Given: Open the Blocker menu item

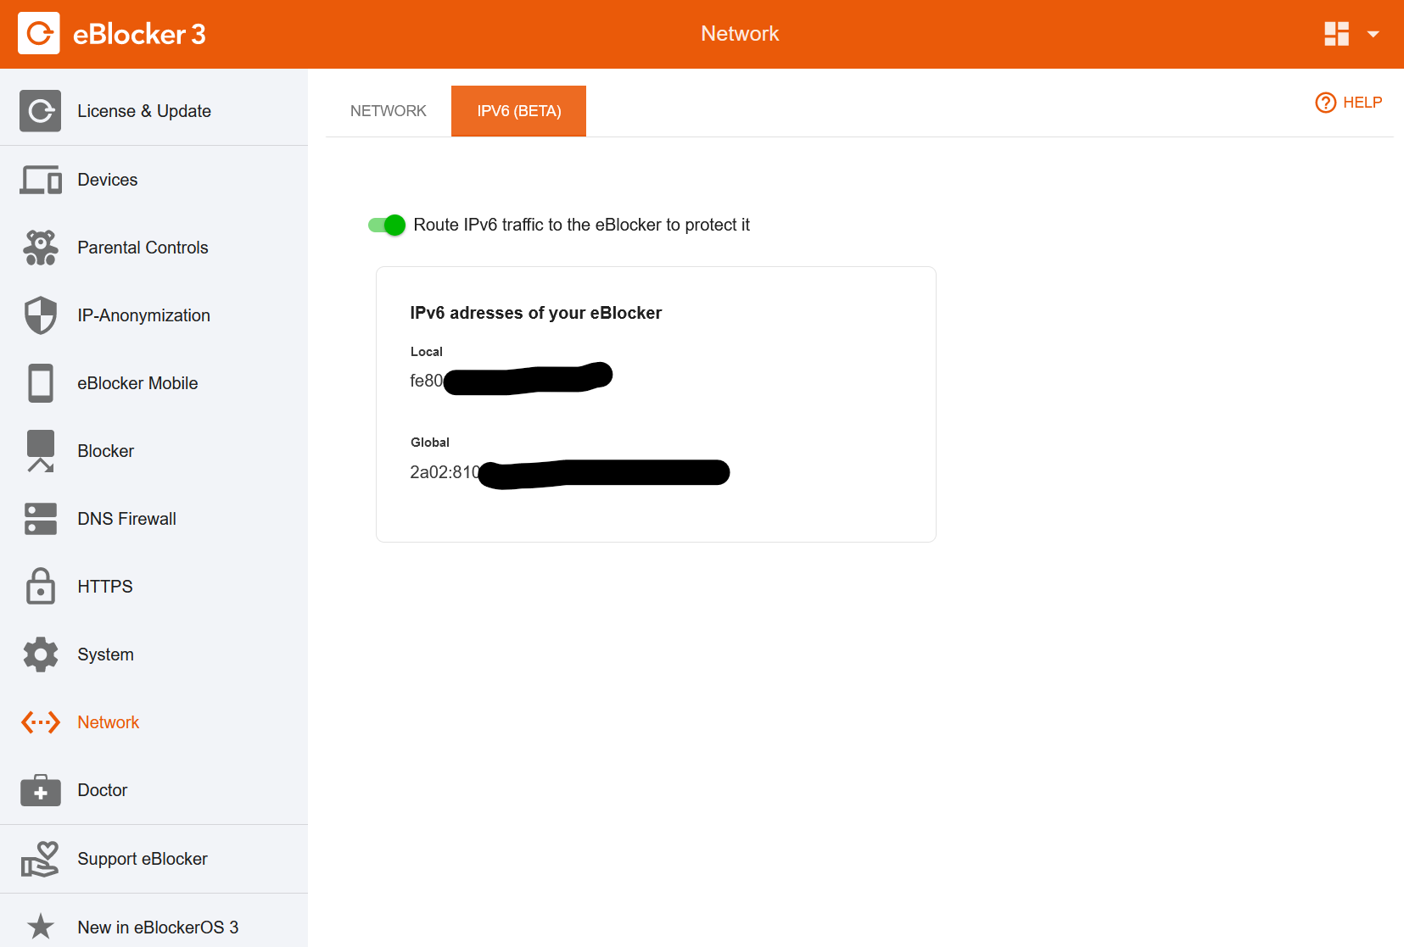Looking at the screenshot, I should 105,451.
